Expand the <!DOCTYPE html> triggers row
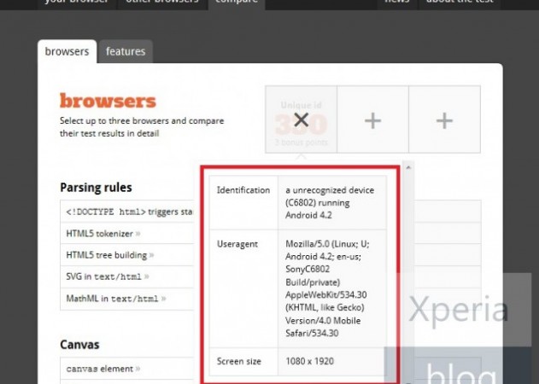 click(x=128, y=211)
